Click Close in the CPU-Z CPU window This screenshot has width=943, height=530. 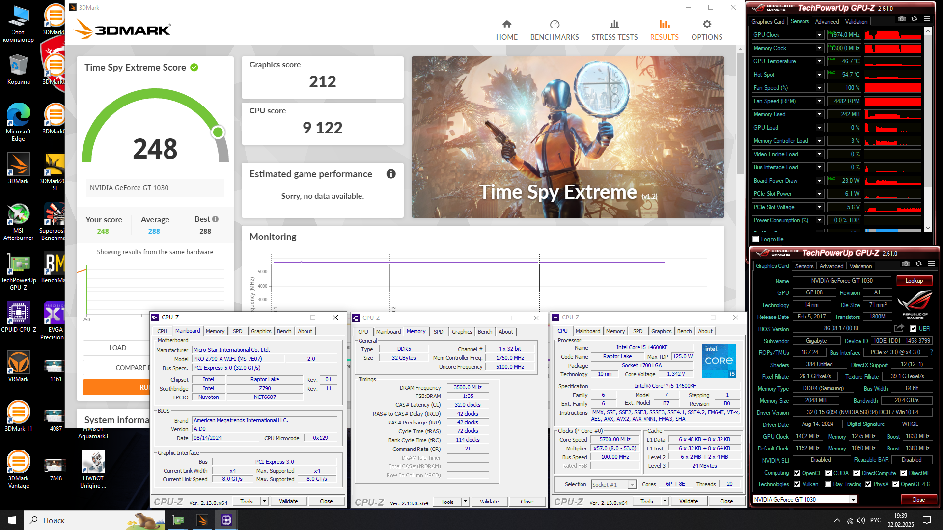726,501
